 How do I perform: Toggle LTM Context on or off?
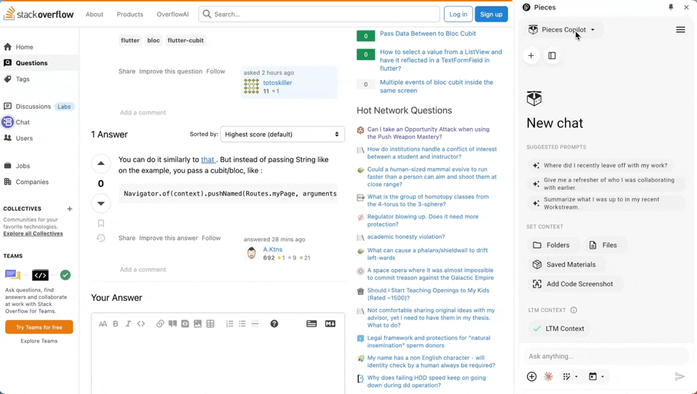pos(559,329)
